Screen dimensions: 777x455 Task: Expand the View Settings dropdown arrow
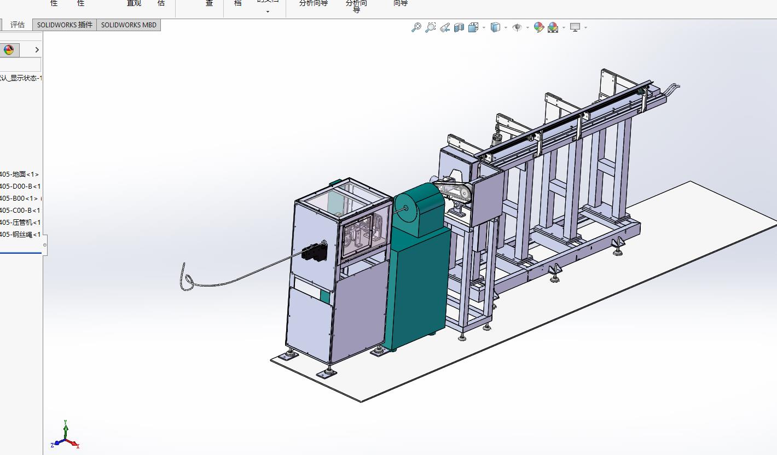coord(585,27)
